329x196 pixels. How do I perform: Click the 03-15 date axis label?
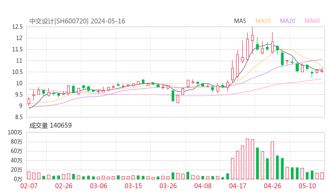coord(133,186)
